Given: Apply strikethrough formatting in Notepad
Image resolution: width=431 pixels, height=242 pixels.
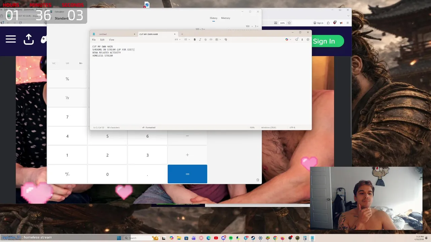Looking at the screenshot, I should point(205,40).
